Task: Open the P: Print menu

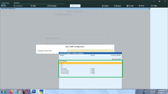Action: [x=141, y=6]
